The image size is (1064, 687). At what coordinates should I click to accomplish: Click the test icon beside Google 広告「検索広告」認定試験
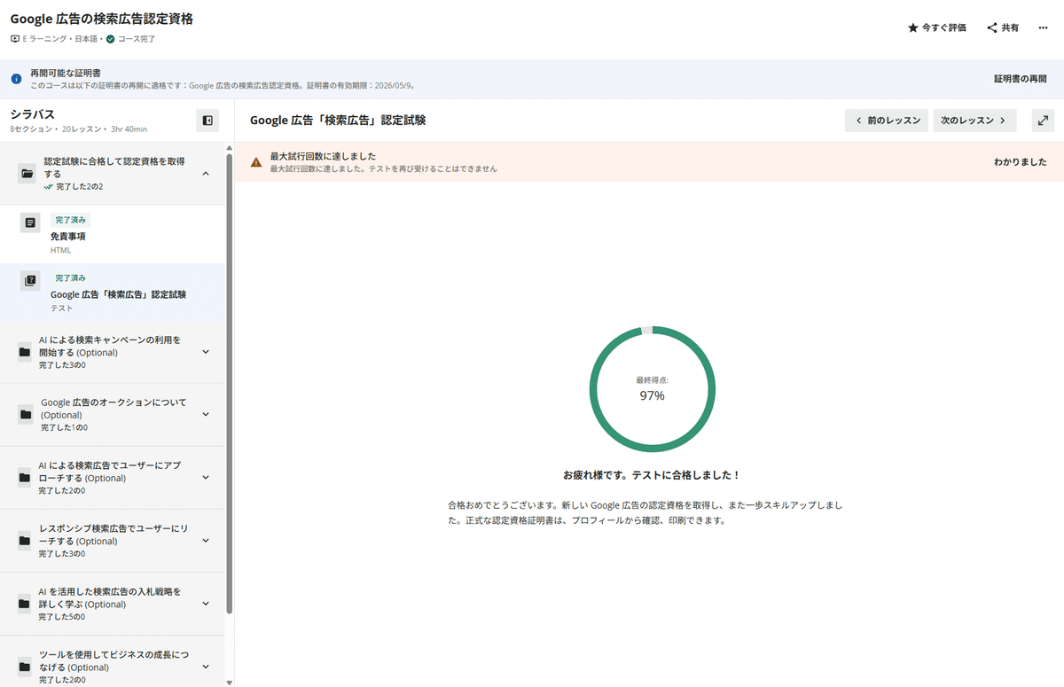tap(31, 281)
